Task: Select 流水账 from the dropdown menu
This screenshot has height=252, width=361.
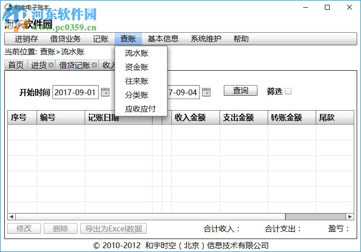Action: tap(141, 53)
